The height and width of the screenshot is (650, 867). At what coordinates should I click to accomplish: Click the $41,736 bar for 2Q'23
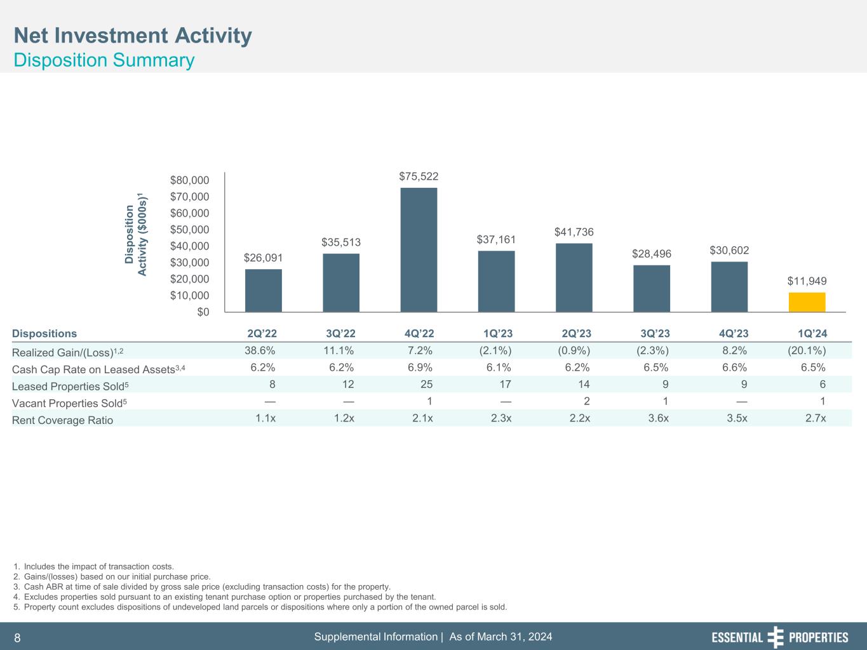574,277
